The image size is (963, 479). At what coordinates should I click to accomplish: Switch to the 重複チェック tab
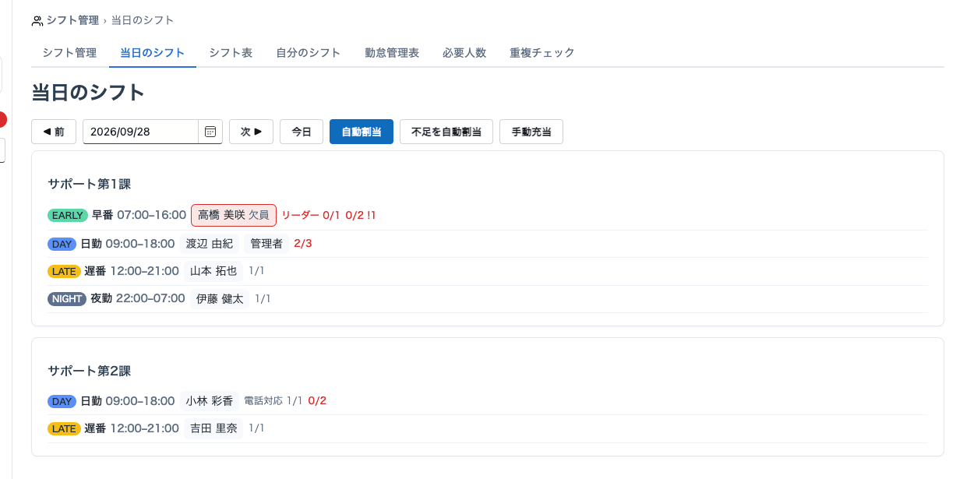point(542,53)
